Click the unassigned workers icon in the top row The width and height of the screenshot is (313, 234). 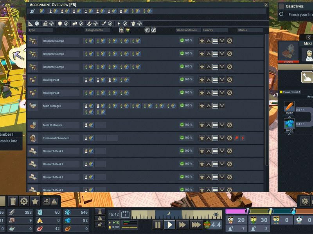coord(32,11)
